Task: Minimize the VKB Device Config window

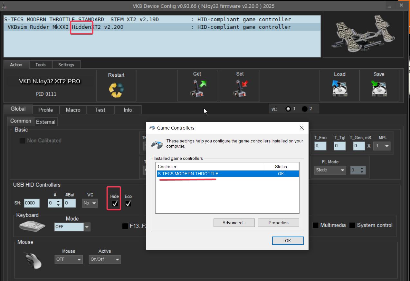Action: [390, 6]
